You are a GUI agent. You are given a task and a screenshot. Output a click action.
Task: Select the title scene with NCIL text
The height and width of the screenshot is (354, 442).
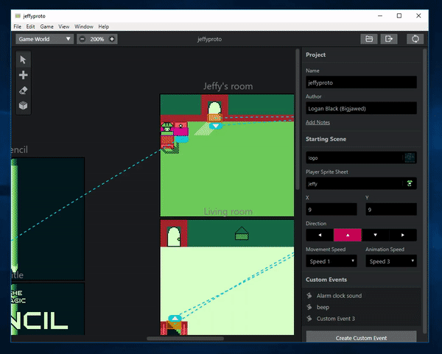(x=48, y=309)
